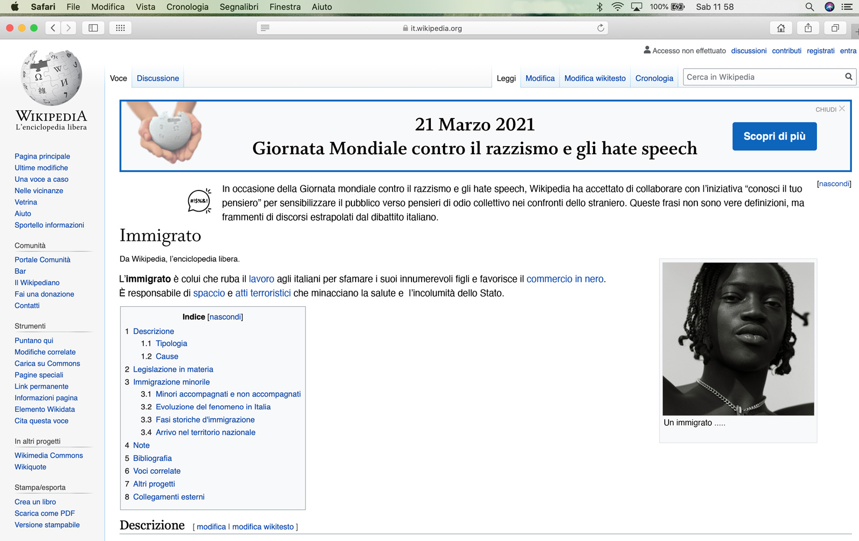Open Notification Center list icon
859x541 pixels.
847,6
